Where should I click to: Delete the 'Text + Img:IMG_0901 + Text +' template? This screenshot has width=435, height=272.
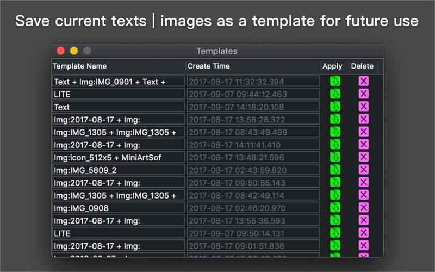pos(364,81)
